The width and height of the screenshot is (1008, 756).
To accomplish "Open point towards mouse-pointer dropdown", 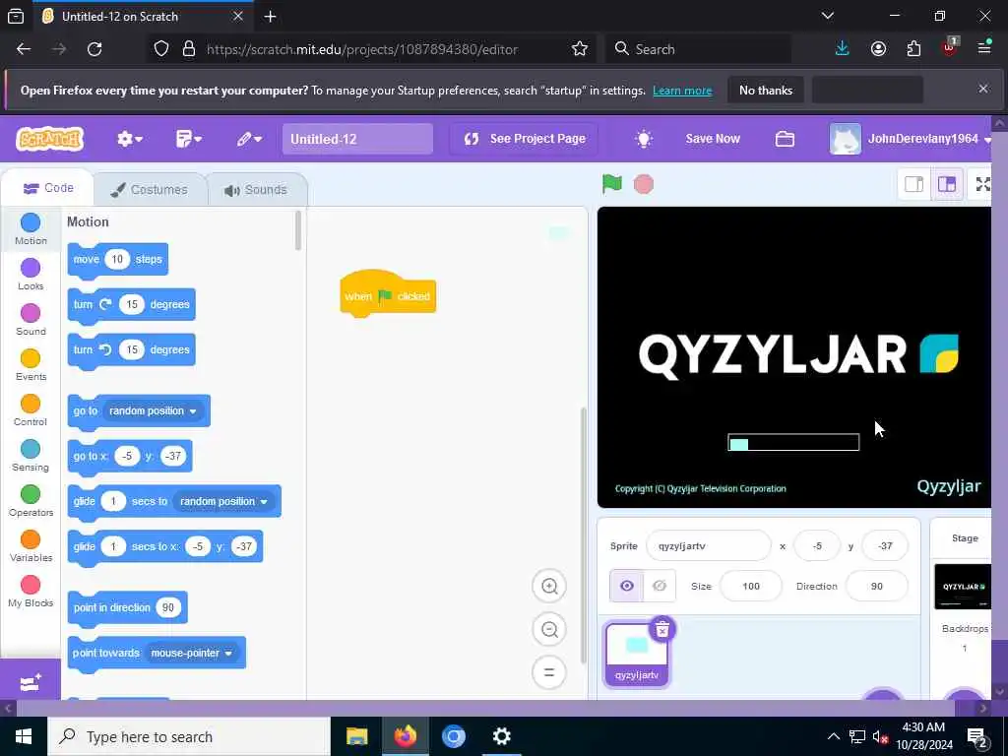I will click(x=192, y=654).
